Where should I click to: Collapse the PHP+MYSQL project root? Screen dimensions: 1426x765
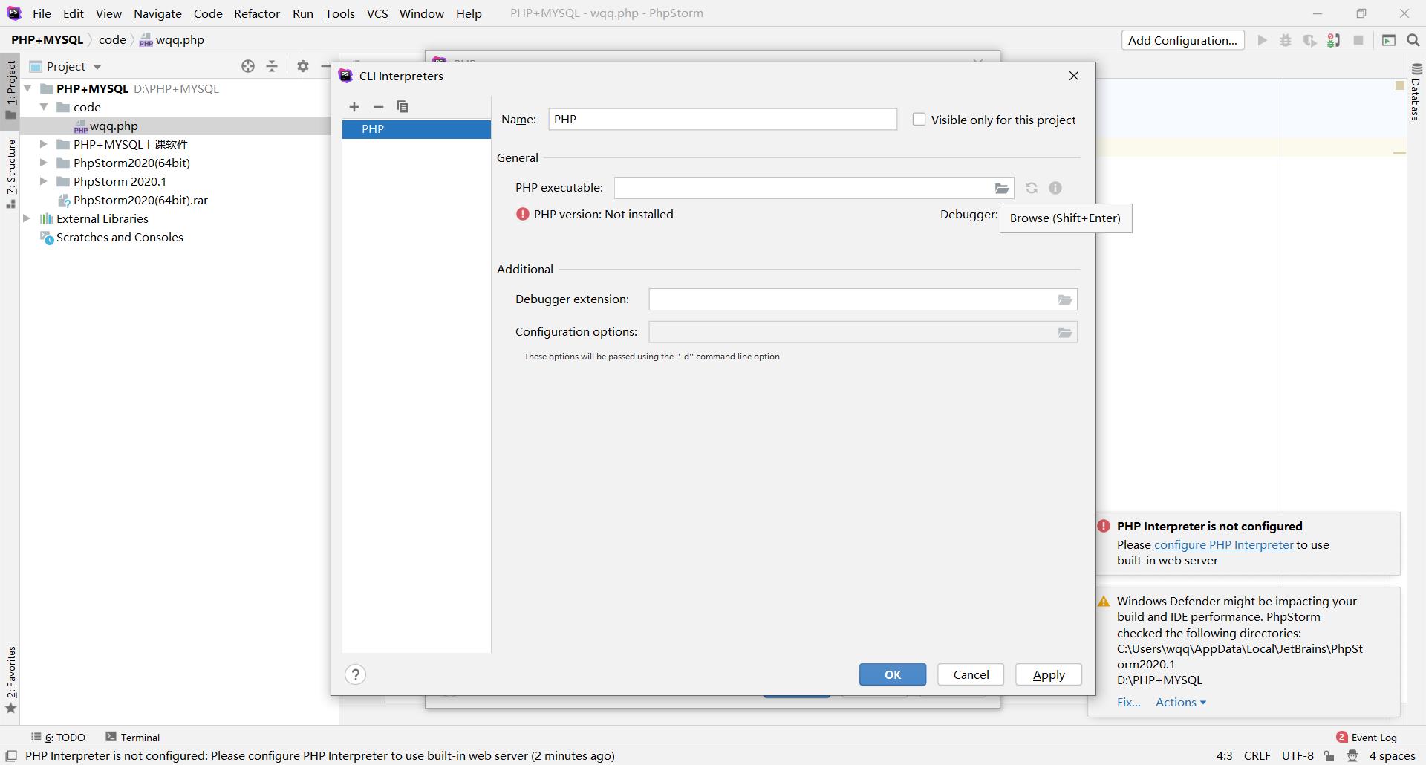pos(27,88)
